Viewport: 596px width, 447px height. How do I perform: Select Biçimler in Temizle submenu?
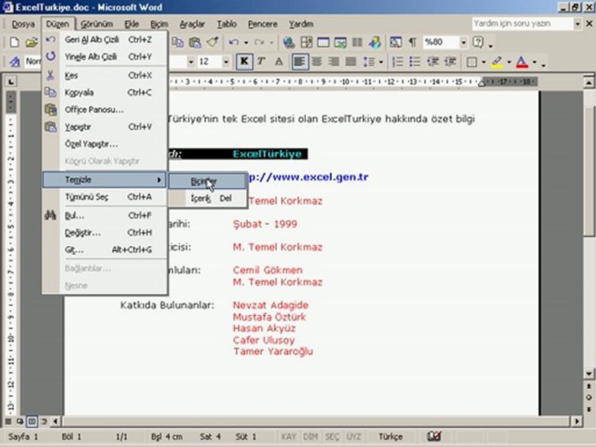207,181
